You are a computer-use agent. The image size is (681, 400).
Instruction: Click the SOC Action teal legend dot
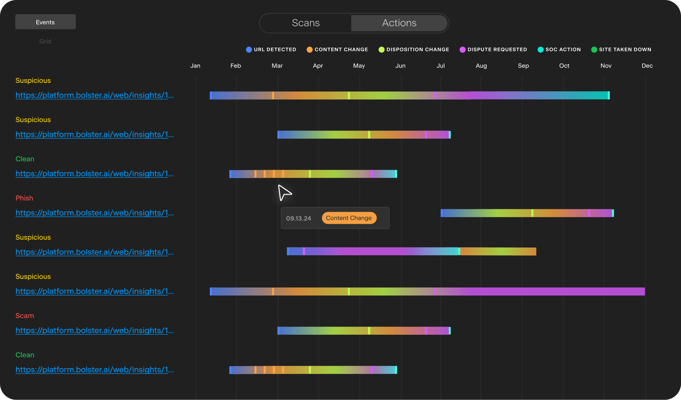540,50
